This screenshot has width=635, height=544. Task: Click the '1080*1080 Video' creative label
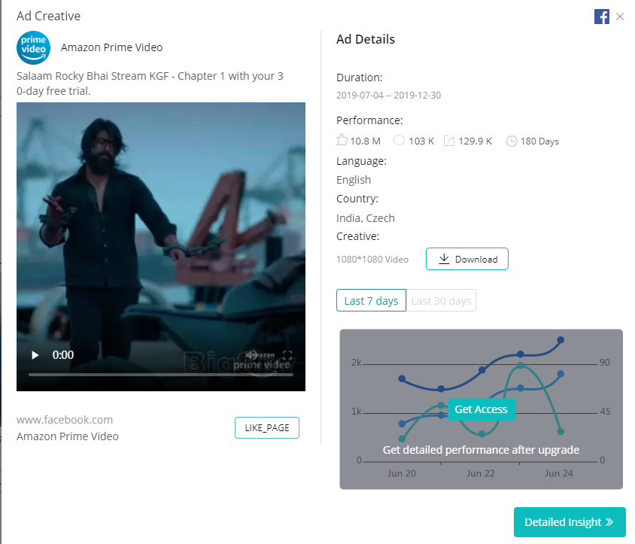(372, 260)
